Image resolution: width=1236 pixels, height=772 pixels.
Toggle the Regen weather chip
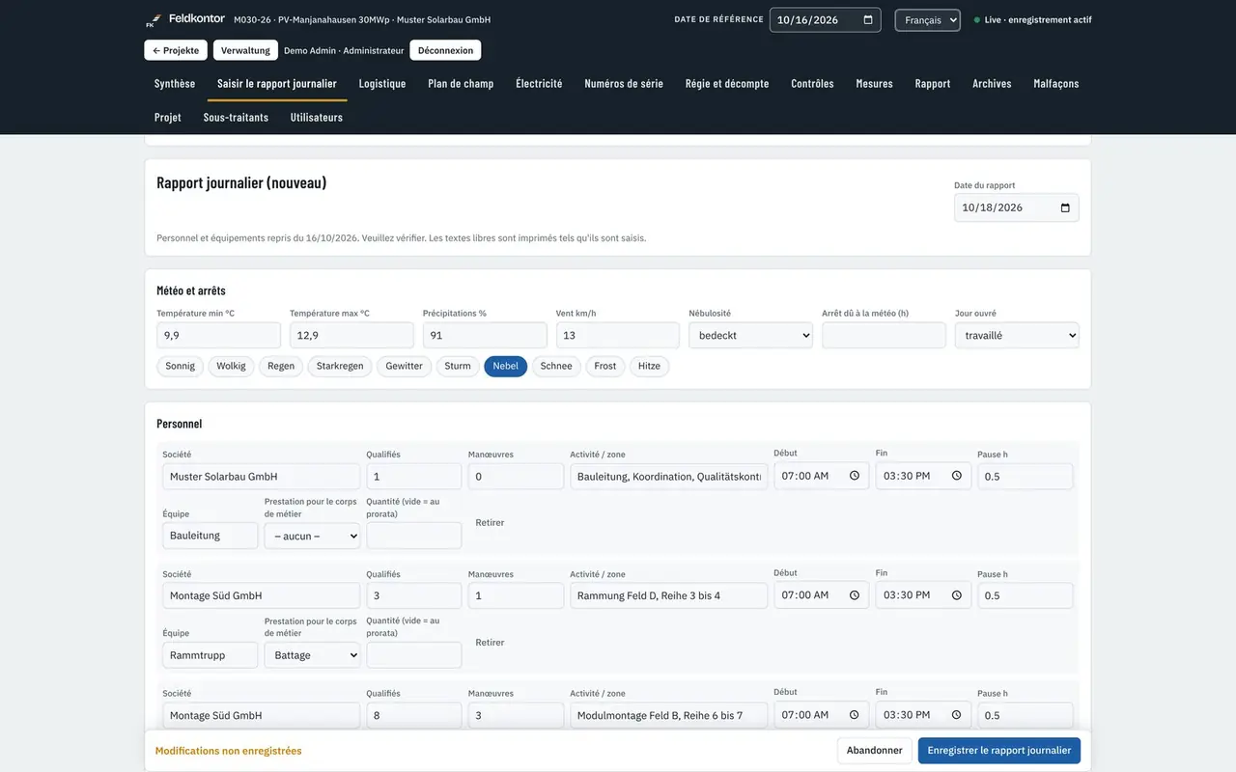281,366
